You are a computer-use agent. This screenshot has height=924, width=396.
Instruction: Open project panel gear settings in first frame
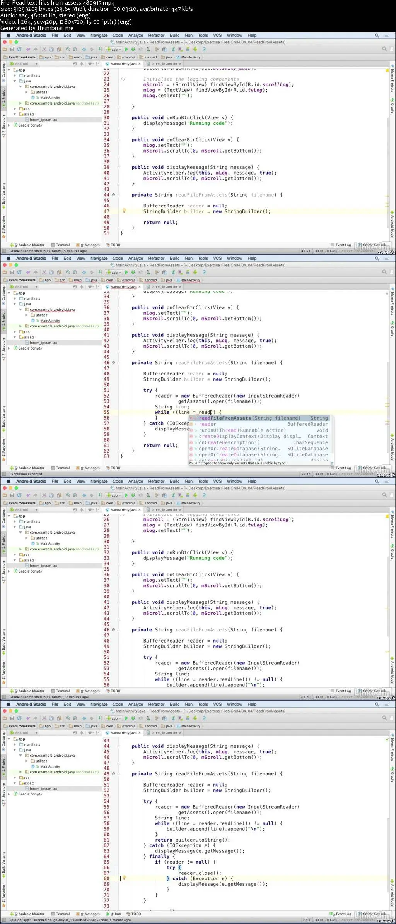(90, 64)
